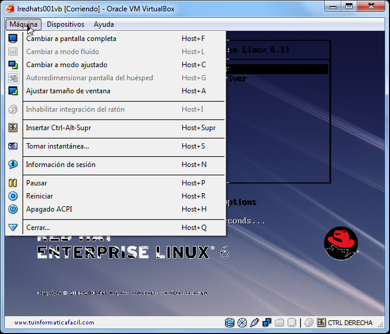The image size is (390, 334).
Task: Click the VirtualBox red hat title bar icon
Action: pos(10,9)
